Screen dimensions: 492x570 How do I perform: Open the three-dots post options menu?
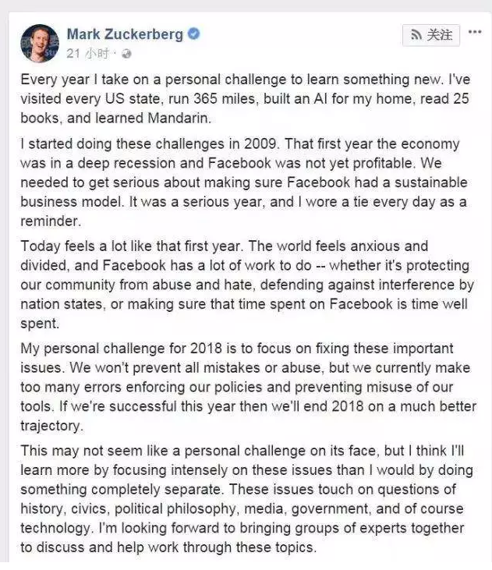point(475,32)
